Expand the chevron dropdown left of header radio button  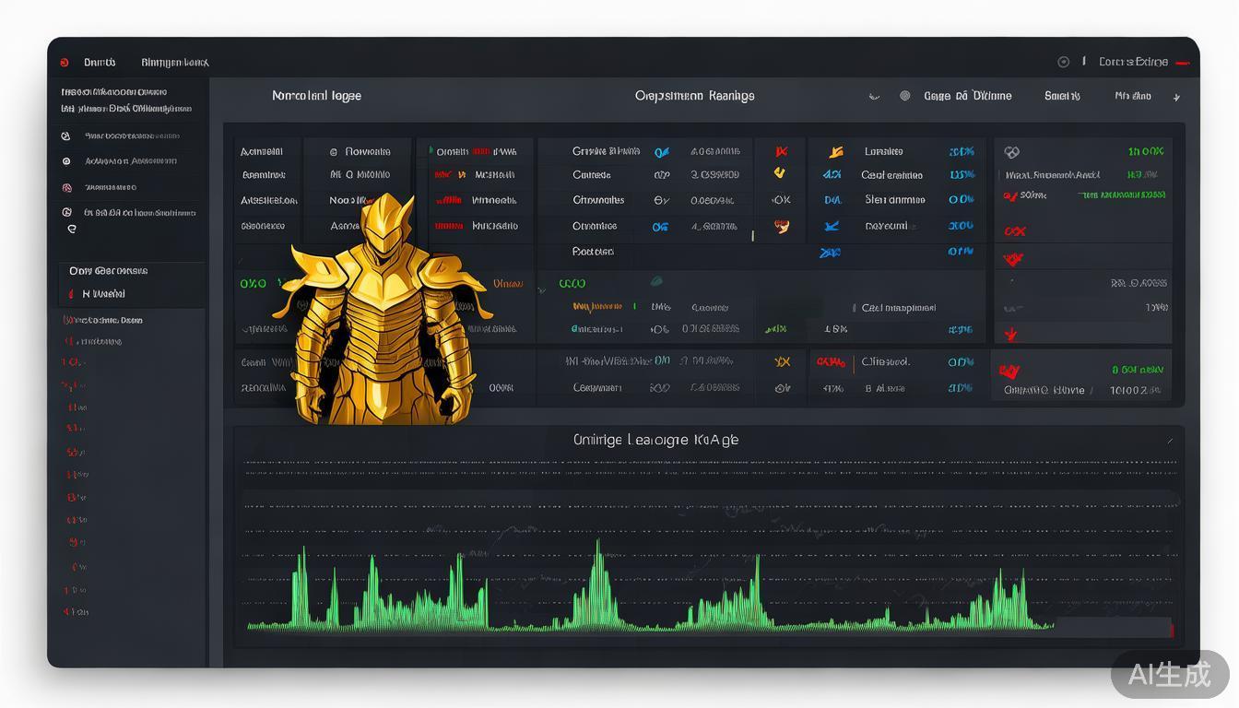[x=874, y=96]
